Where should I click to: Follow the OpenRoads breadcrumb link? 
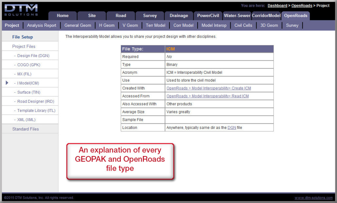coord(302,6)
